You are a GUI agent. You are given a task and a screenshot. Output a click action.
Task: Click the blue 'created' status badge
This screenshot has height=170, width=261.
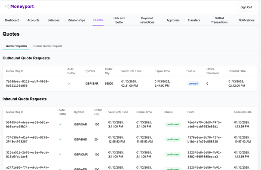[193, 84]
